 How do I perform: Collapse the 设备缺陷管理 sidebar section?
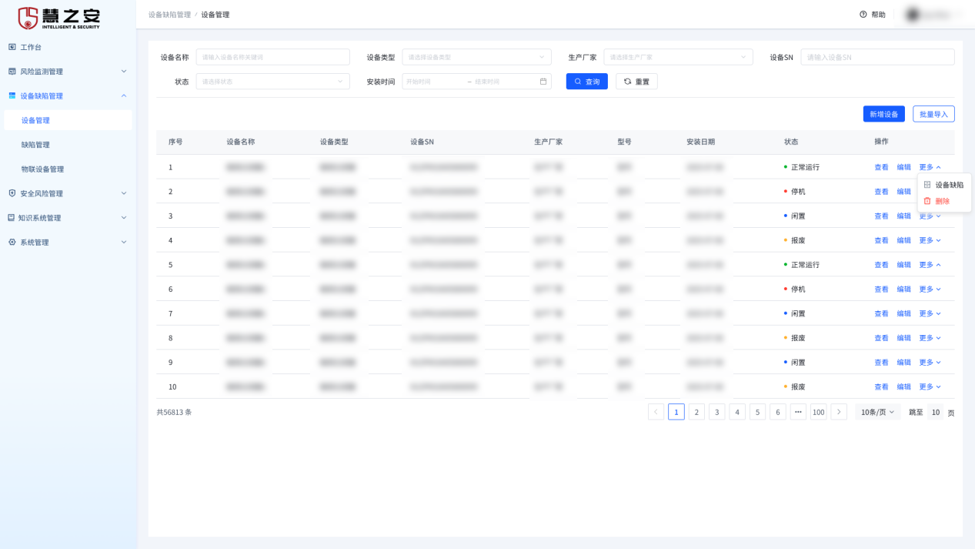click(x=124, y=96)
